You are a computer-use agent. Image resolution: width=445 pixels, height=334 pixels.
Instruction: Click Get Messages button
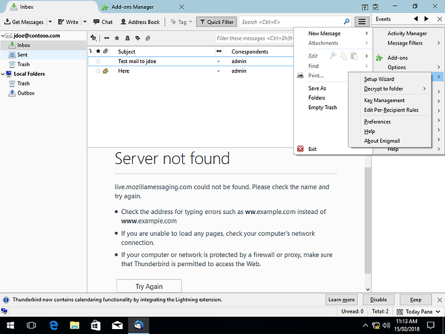tap(24, 22)
